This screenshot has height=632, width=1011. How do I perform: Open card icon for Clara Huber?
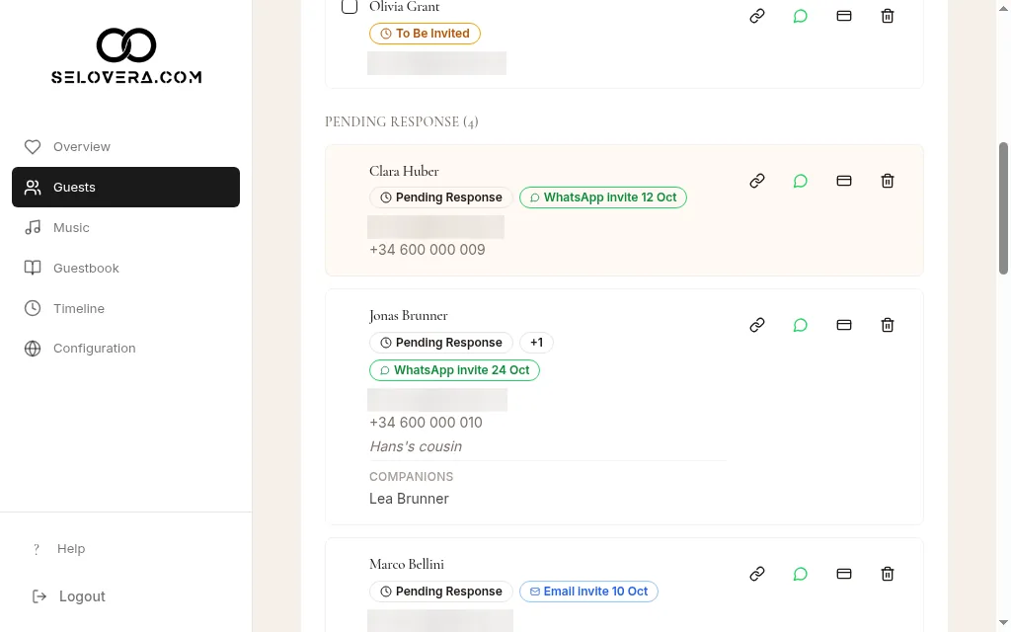tap(844, 181)
